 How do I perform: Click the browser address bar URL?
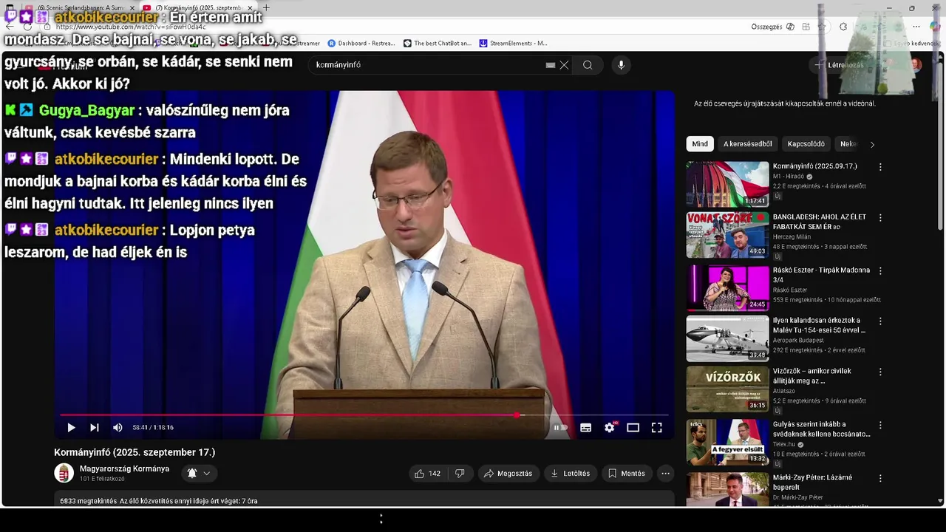(131, 27)
